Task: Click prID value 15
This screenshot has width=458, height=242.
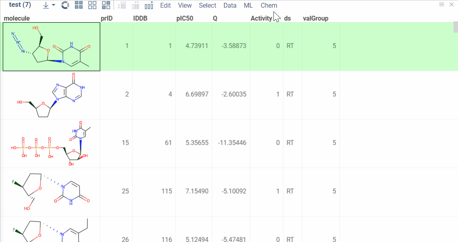Action: click(x=125, y=142)
